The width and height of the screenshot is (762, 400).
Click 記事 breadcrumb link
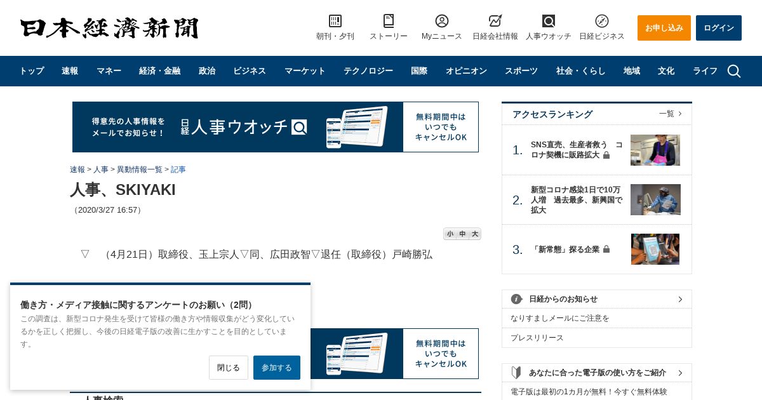pos(178,170)
